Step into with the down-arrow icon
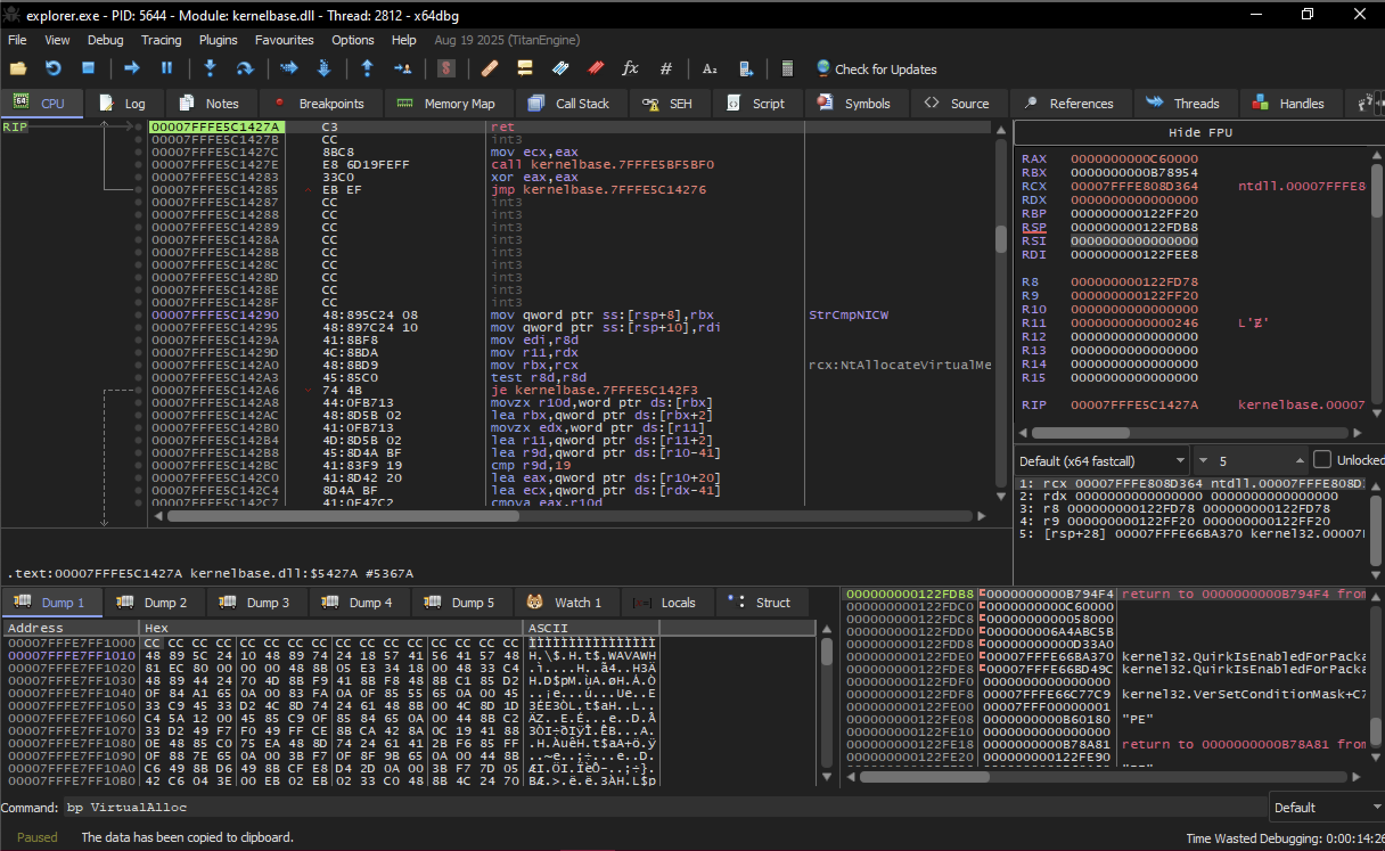The height and width of the screenshot is (851, 1385). 210,69
